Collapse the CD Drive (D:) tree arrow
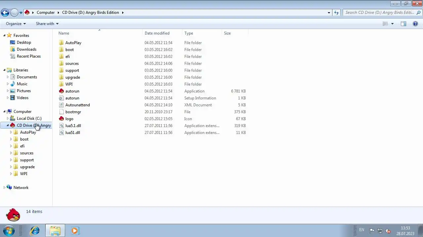This screenshot has width=423, height=237. click(x=8, y=125)
